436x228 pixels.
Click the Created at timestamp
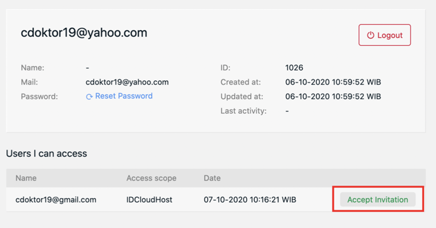(333, 82)
